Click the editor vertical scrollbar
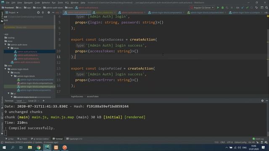Screen dimensions: 269x151 [x=268, y=53]
